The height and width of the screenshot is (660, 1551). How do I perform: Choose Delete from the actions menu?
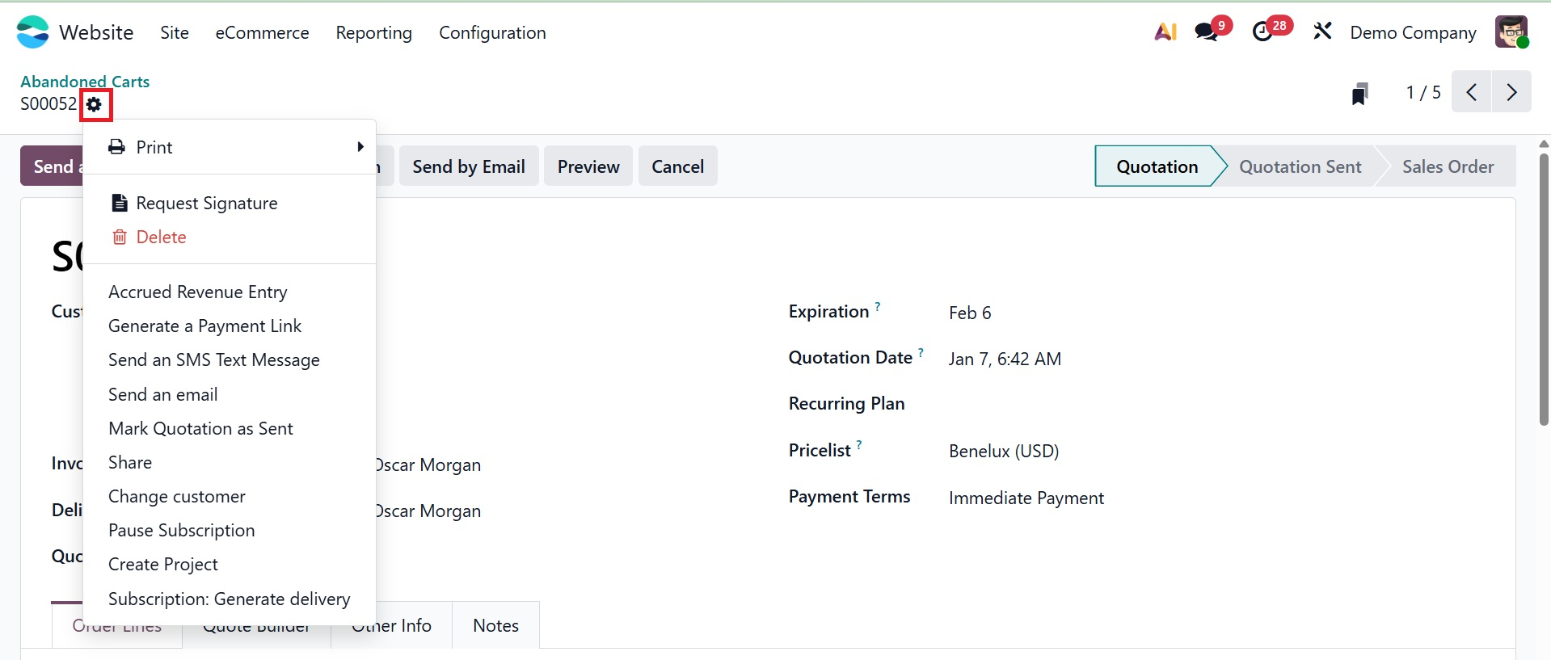[x=161, y=238]
